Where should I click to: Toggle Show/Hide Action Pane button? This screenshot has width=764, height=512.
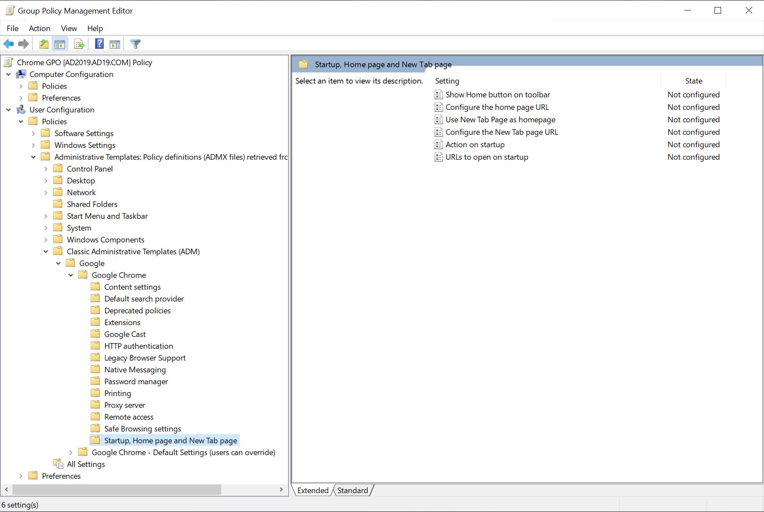pos(115,44)
